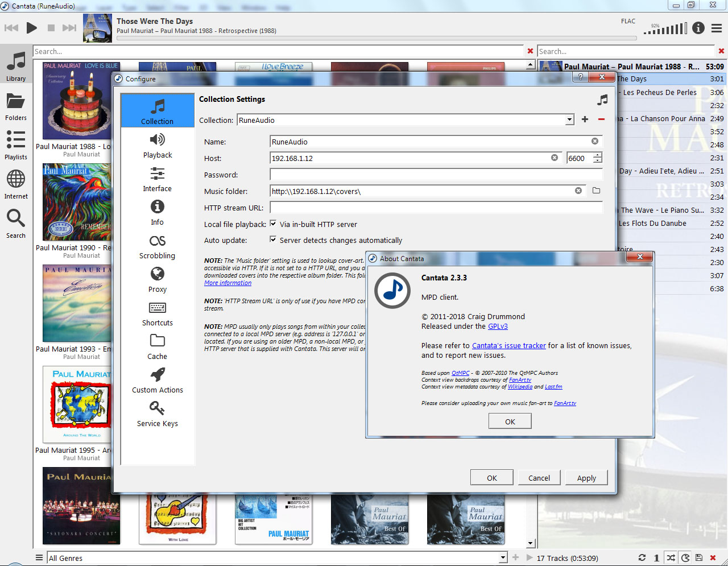Select Interface in Configure sidebar
Viewport: 728px width, 566px height.
click(158, 180)
